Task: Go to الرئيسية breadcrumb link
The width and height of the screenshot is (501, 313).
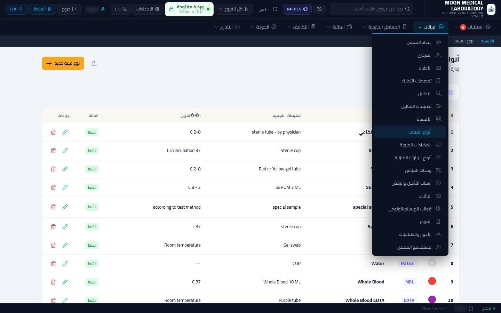Action: point(487,41)
